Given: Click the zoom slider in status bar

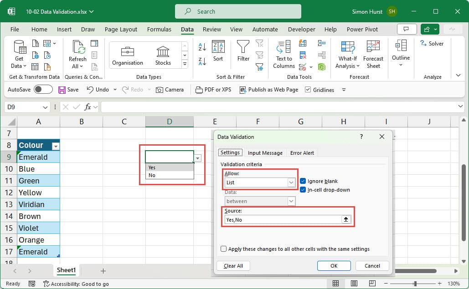Looking at the screenshot, I should 415,284.
